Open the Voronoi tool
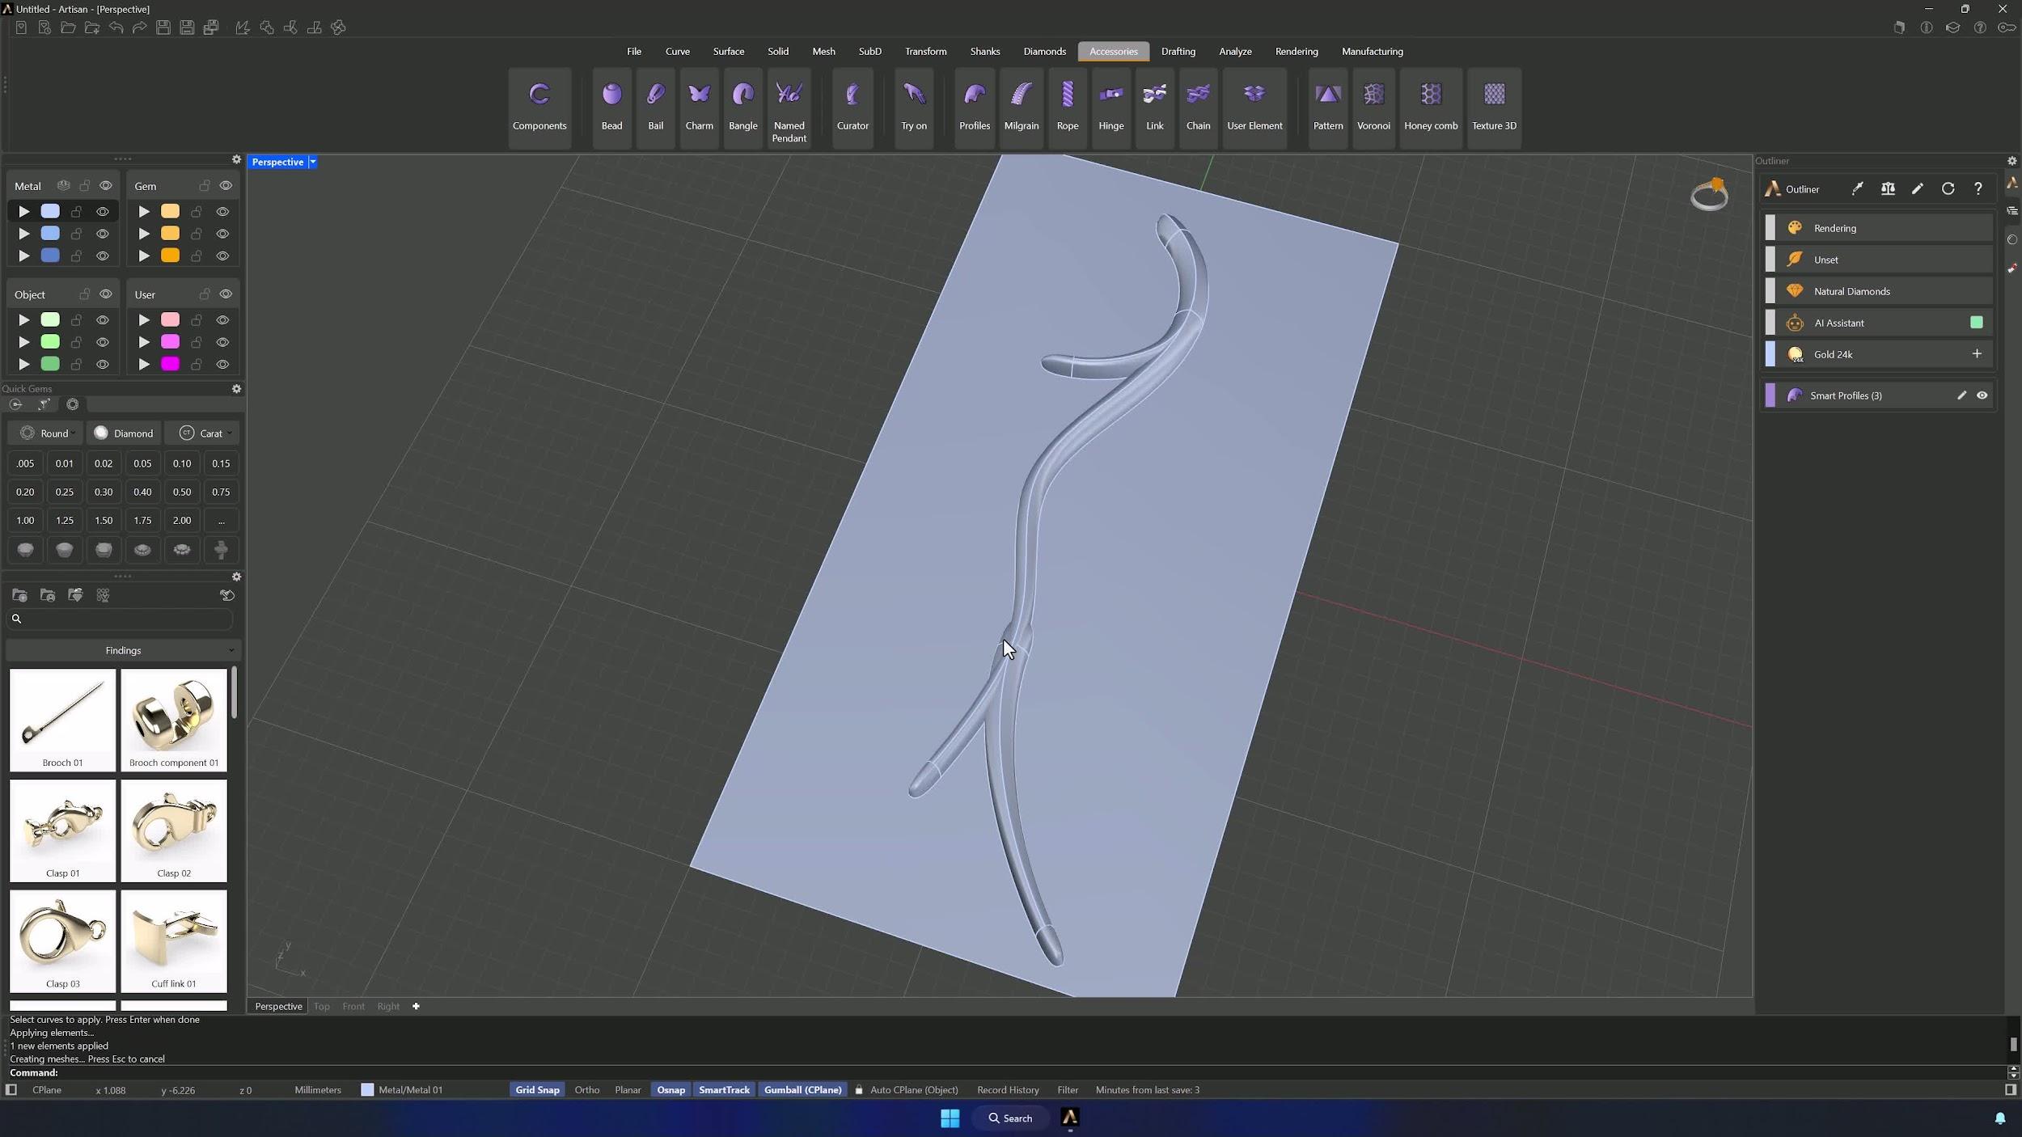 (x=1373, y=108)
